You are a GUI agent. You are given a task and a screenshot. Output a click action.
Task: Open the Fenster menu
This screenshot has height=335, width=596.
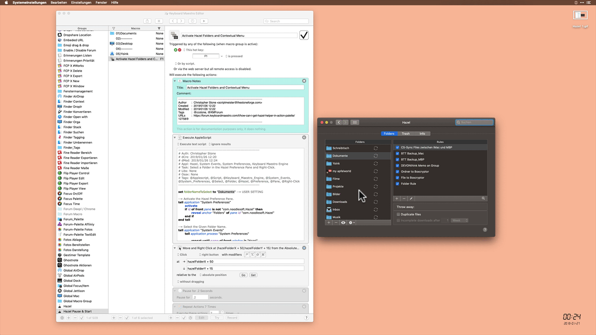click(102, 3)
